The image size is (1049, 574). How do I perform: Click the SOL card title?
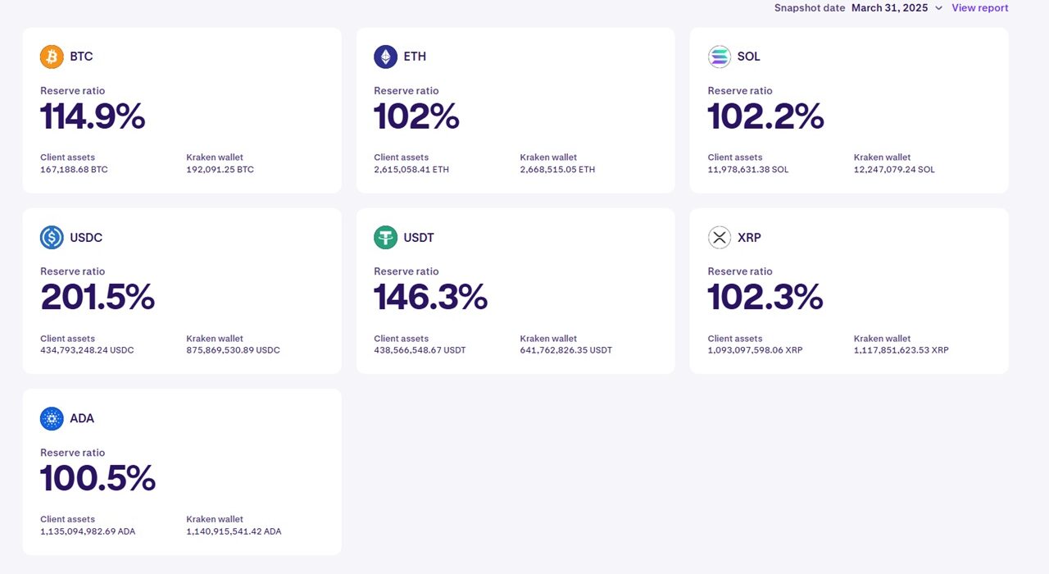(x=749, y=57)
